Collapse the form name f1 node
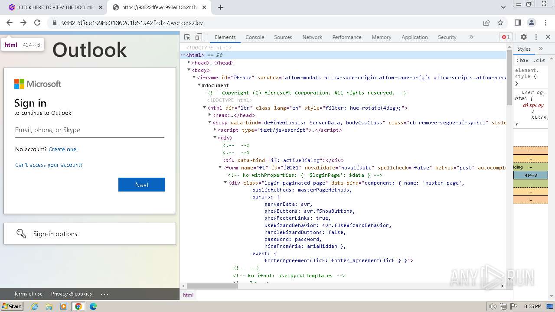Image resolution: width=555 pixels, height=312 pixels. [x=220, y=167]
